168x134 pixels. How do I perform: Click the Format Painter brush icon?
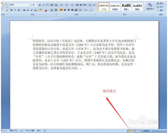point(6,10)
